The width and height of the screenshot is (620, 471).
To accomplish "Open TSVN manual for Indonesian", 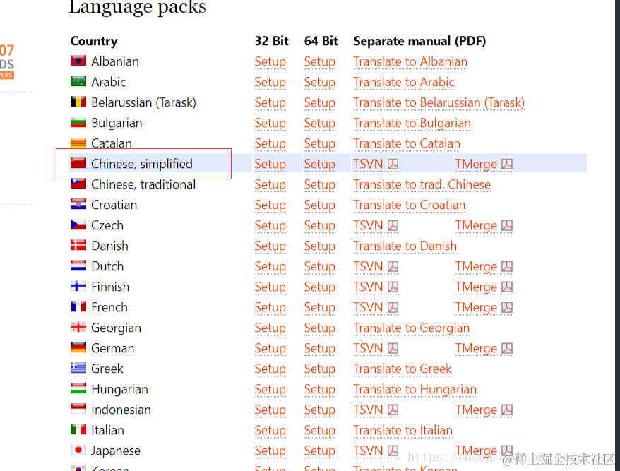I will (368, 410).
